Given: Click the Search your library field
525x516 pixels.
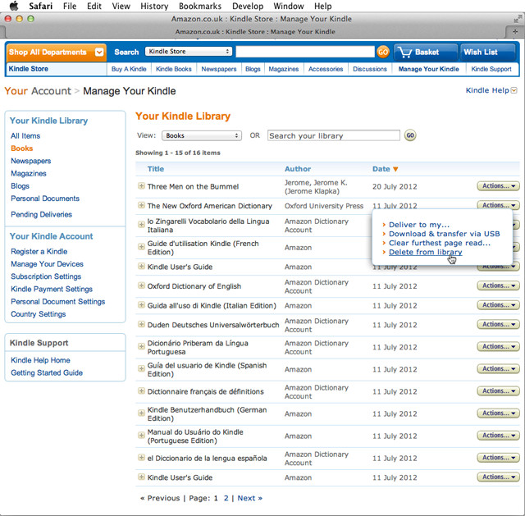Looking at the screenshot, I should pos(334,135).
